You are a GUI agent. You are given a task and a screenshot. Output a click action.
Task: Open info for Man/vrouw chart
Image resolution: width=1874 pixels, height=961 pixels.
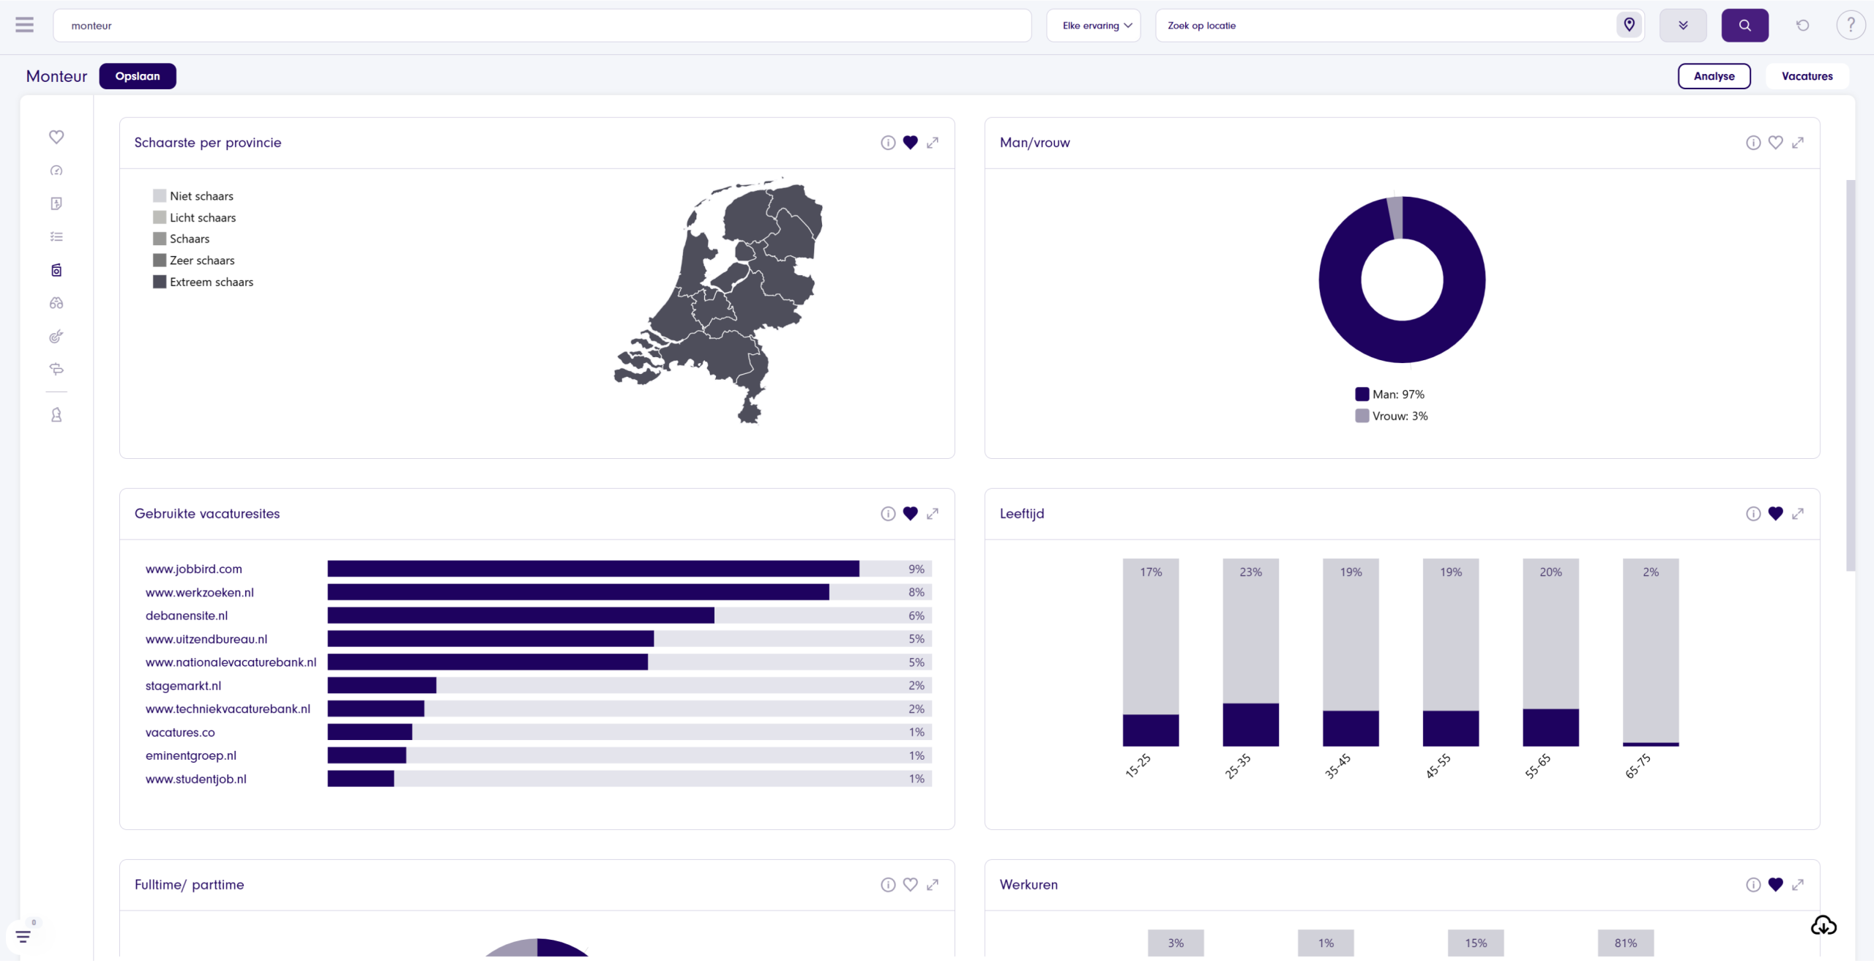(1752, 143)
